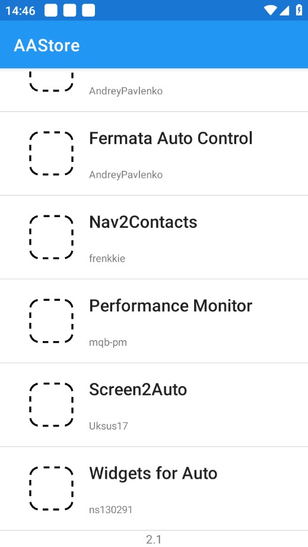Tap the partially visible top app icon
The image size is (308, 547).
[51, 81]
